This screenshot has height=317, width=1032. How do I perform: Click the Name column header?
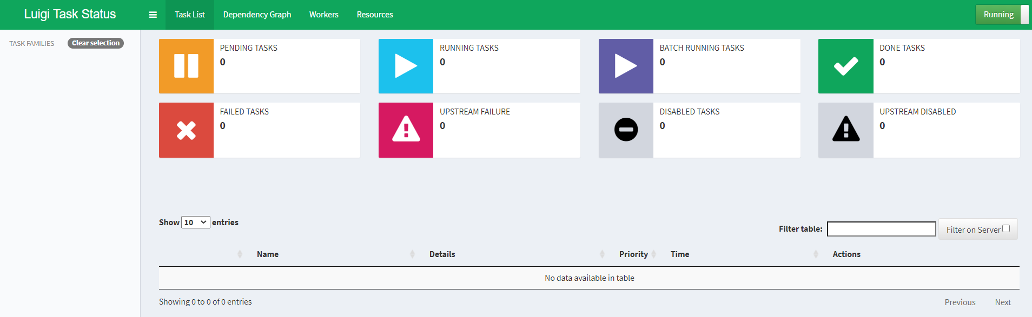pos(268,254)
